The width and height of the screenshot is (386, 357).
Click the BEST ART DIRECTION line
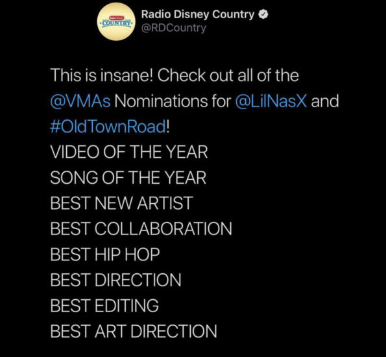point(134,331)
